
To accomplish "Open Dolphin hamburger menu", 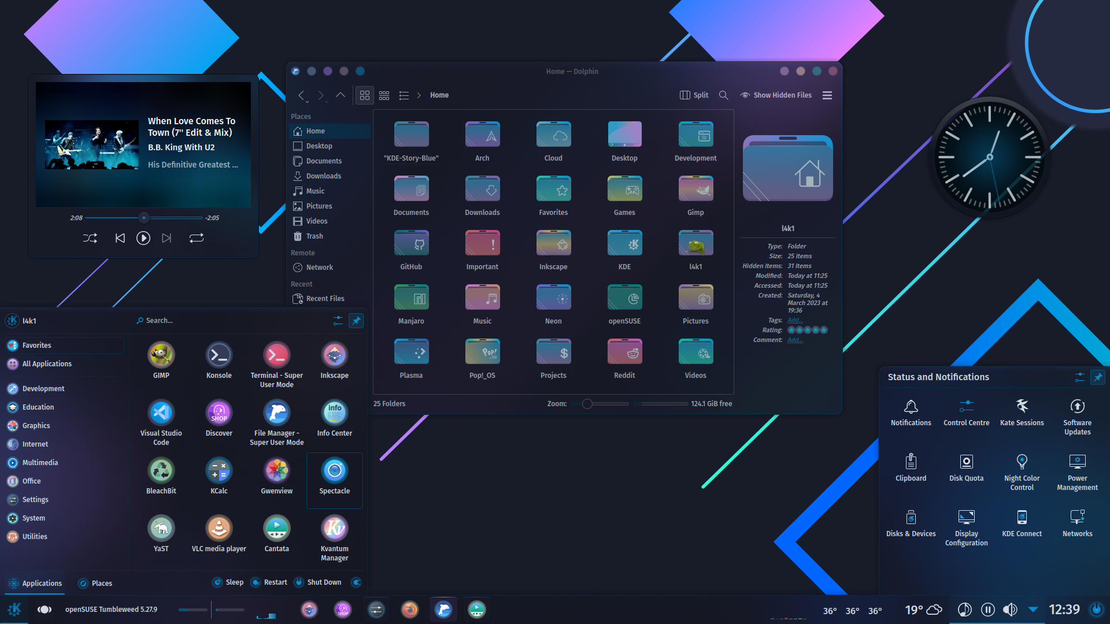I will pyautogui.click(x=827, y=95).
